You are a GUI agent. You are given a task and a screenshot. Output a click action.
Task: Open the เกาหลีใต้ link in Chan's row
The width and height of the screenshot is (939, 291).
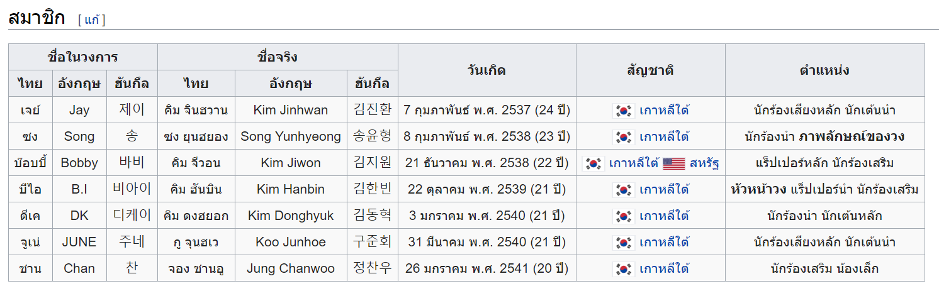[664, 269]
